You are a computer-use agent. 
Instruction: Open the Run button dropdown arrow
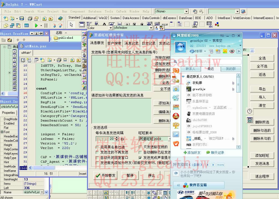[x=41, y=26]
